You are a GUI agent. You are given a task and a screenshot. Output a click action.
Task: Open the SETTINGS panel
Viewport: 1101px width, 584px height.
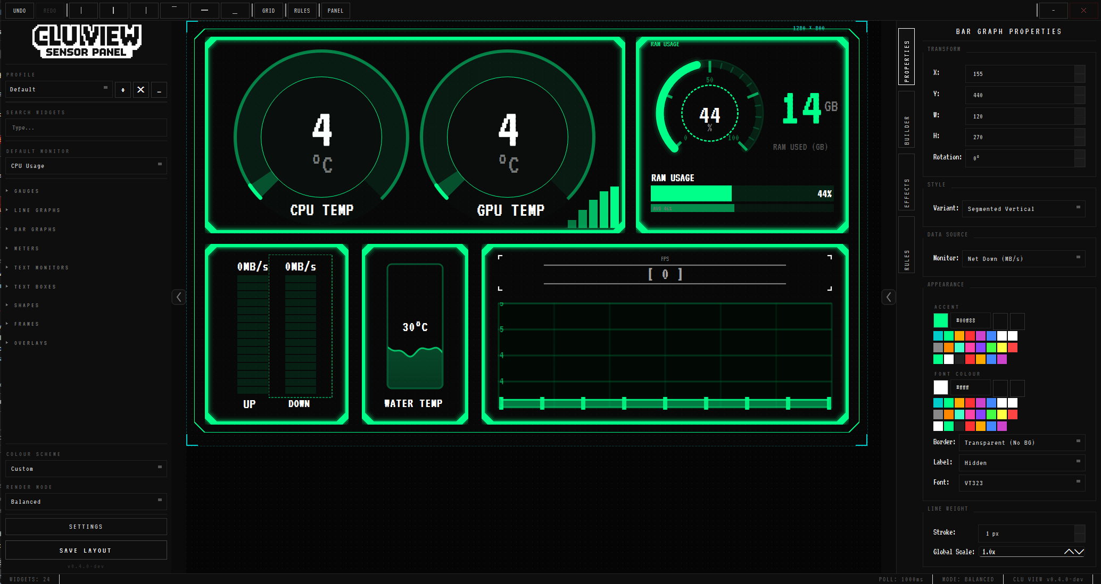[x=85, y=526]
